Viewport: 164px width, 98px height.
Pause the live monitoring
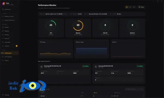[x=141, y=7]
